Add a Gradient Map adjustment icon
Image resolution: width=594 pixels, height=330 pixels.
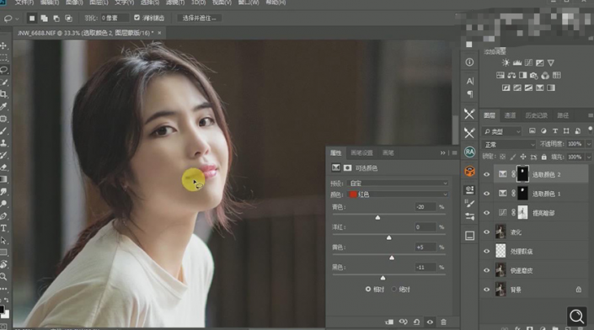point(551,88)
